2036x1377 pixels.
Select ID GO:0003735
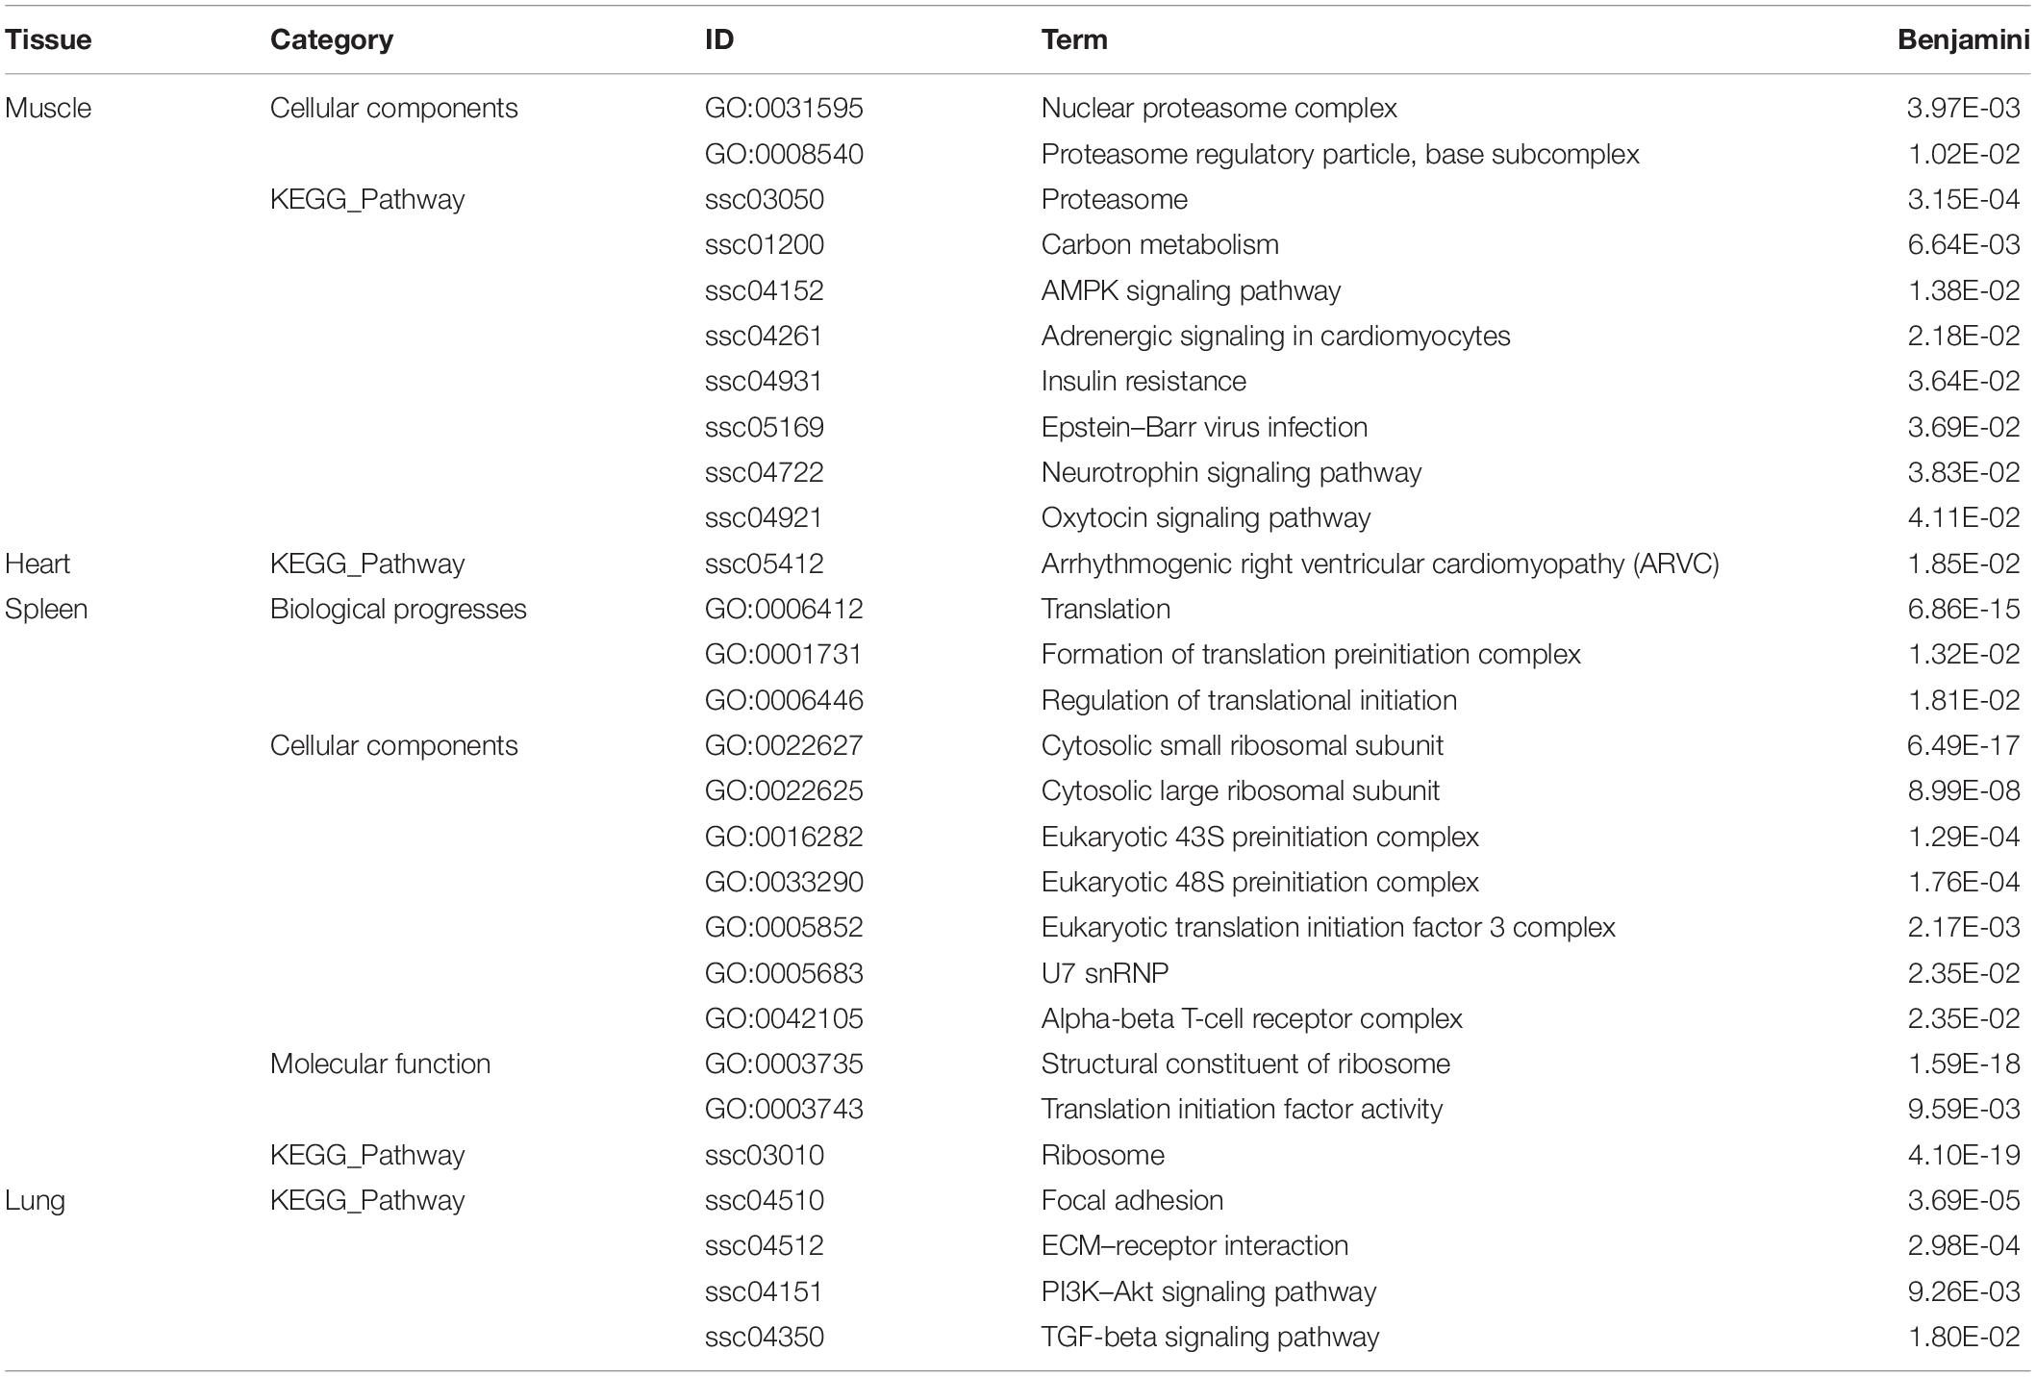click(784, 1064)
